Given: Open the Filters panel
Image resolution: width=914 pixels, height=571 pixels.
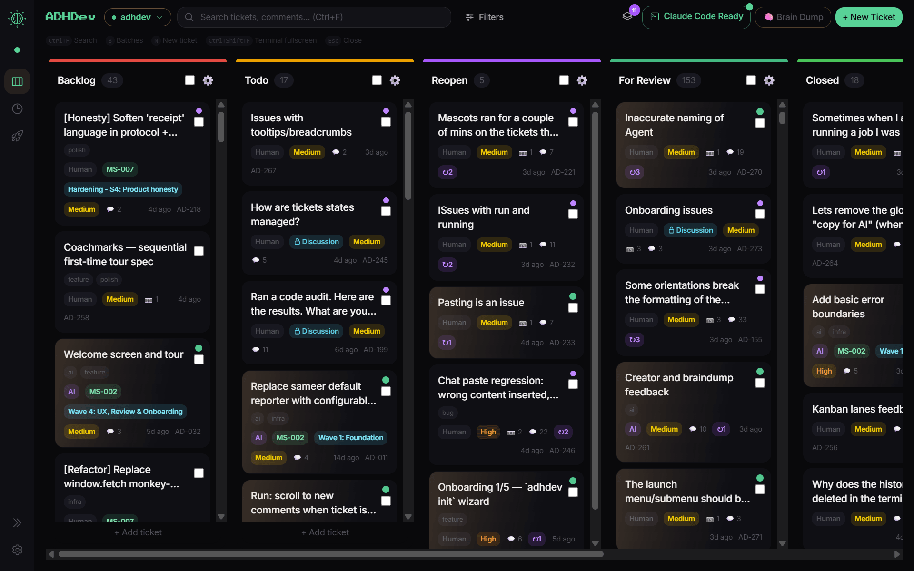Looking at the screenshot, I should (484, 17).
